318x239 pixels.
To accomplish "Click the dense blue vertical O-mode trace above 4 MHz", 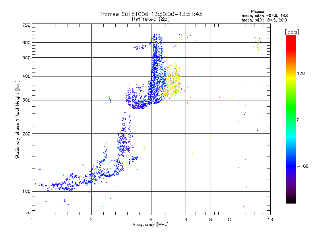I will pyautogui.click(x=157, y=69).
